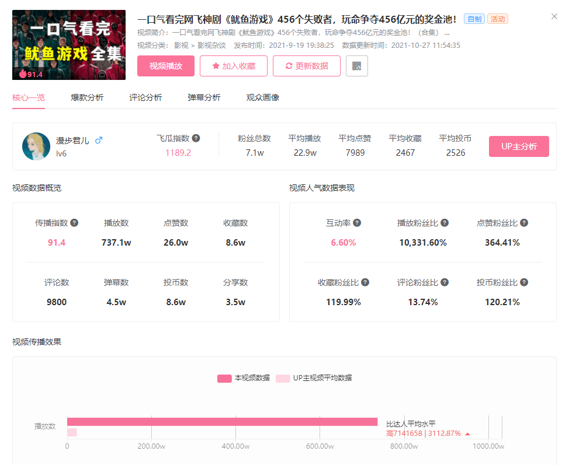Click the gray chart icon beside 更新数据
This screenshot has width=569, height=465.
tap(356, 66)
